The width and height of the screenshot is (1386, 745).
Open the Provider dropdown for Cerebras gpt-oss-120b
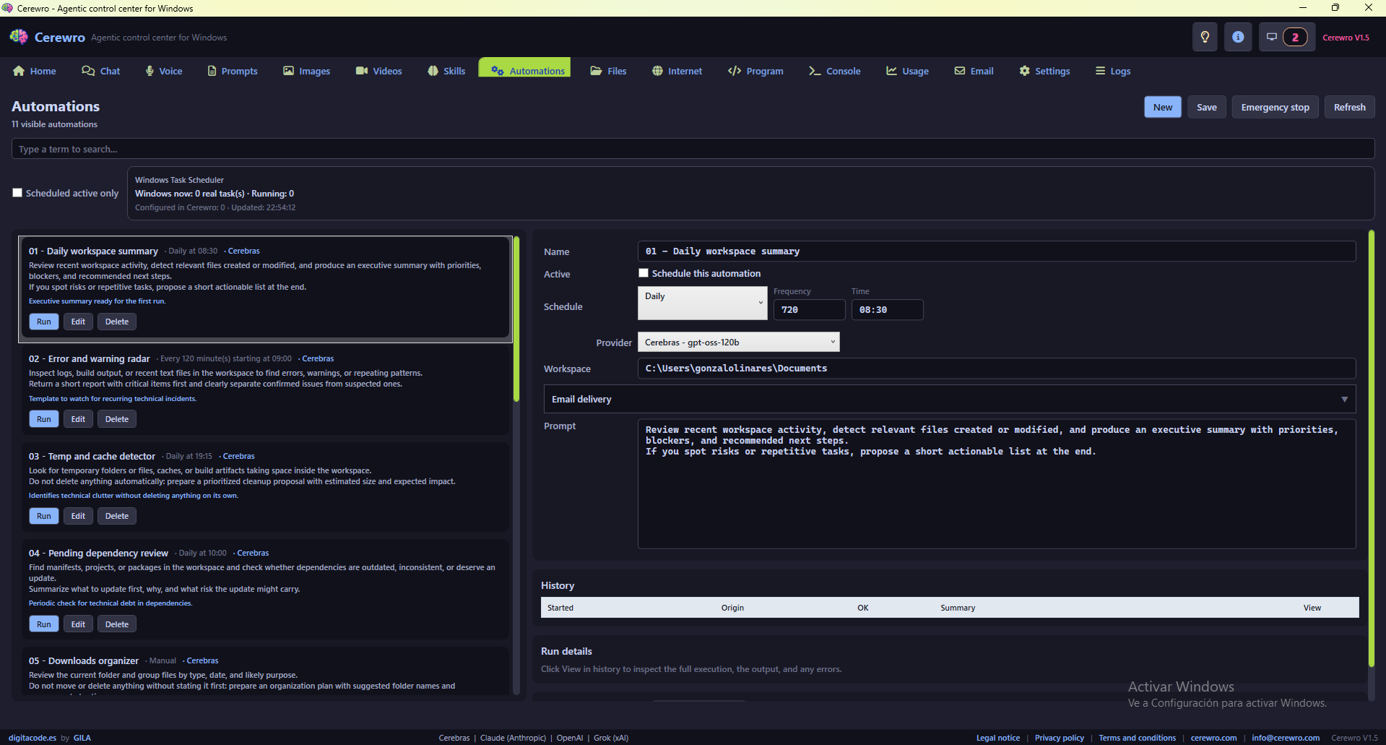737,342
